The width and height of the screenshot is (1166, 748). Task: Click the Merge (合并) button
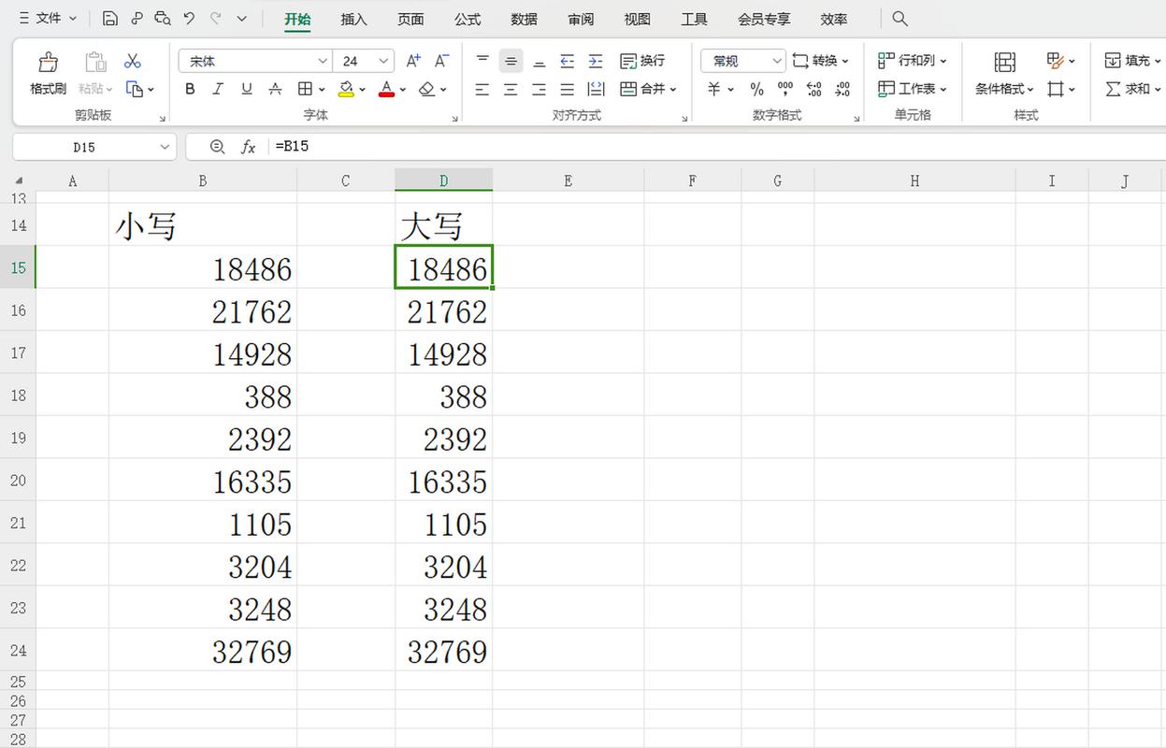click(648, 90)
